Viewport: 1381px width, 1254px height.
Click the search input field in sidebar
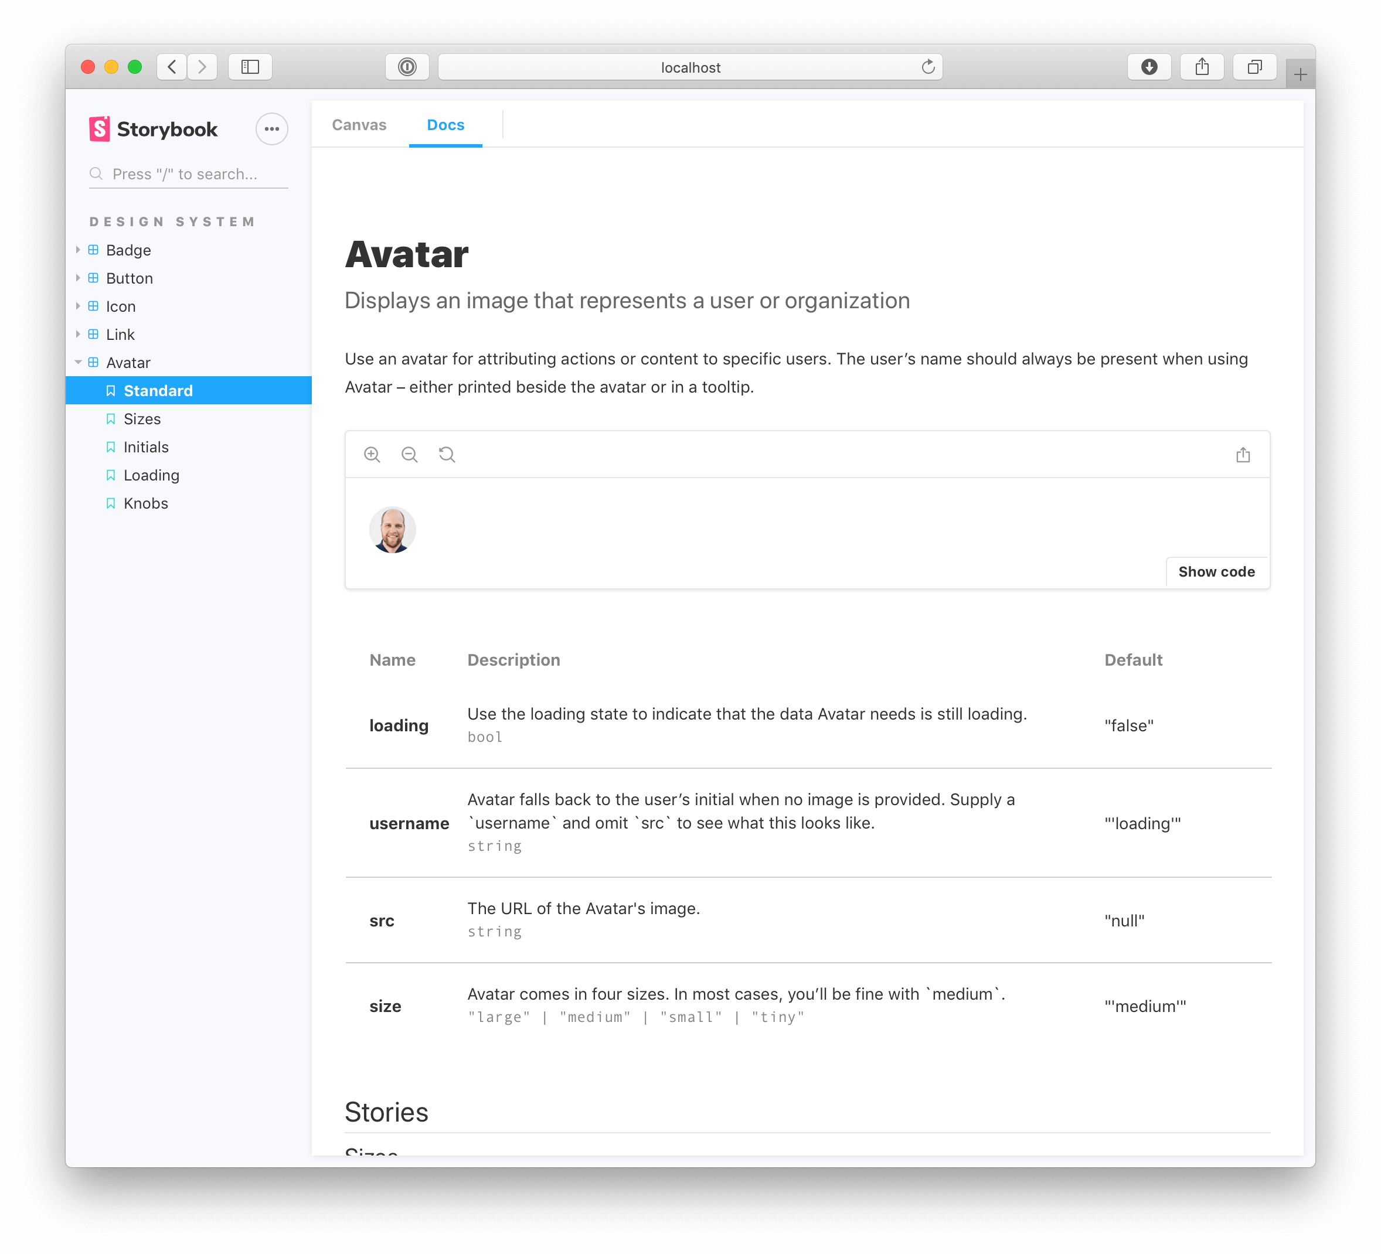click(185, 173)
